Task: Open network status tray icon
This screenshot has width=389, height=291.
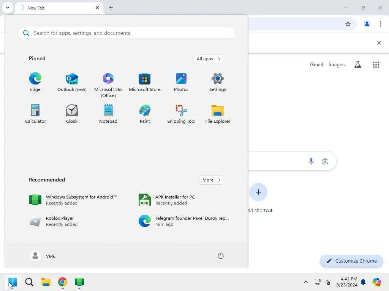Action: 318,282
